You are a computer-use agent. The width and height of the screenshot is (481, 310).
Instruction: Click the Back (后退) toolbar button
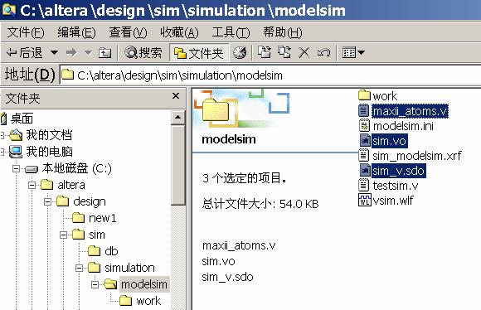tap(25, 53)
